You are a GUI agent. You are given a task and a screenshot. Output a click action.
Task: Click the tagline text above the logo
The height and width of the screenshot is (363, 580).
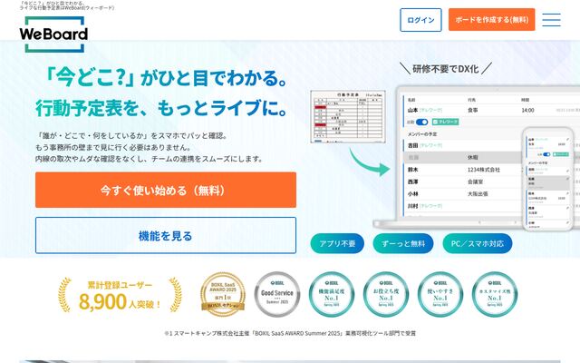coord(67,5)
